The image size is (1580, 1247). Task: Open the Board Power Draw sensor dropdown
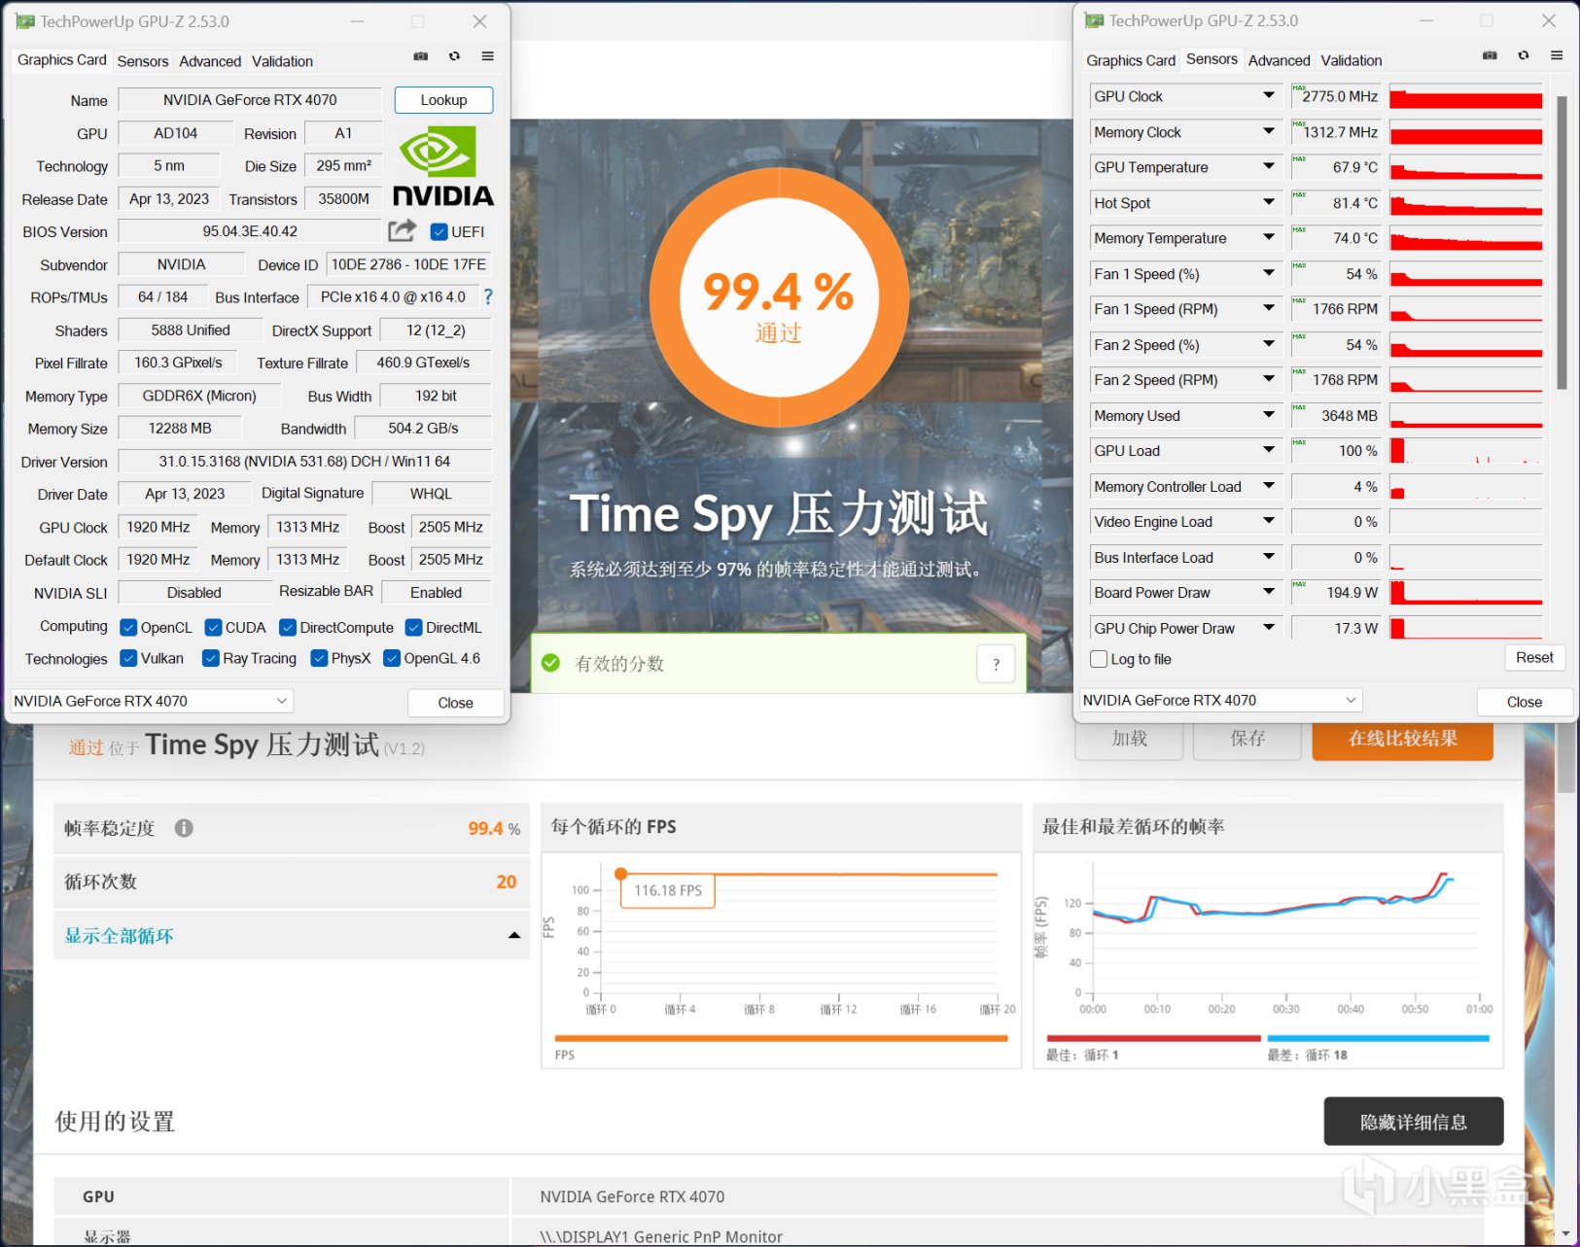tap(1269, 593)
